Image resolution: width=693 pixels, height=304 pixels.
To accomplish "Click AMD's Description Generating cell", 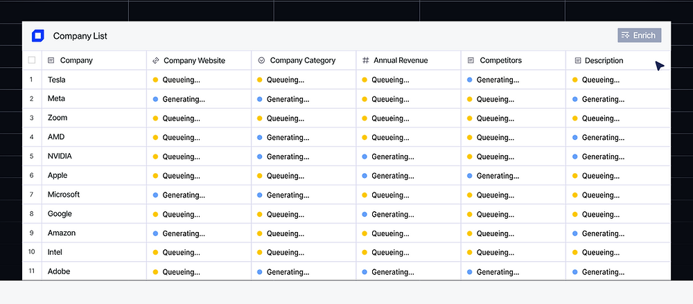I will (x=618, y=137).
